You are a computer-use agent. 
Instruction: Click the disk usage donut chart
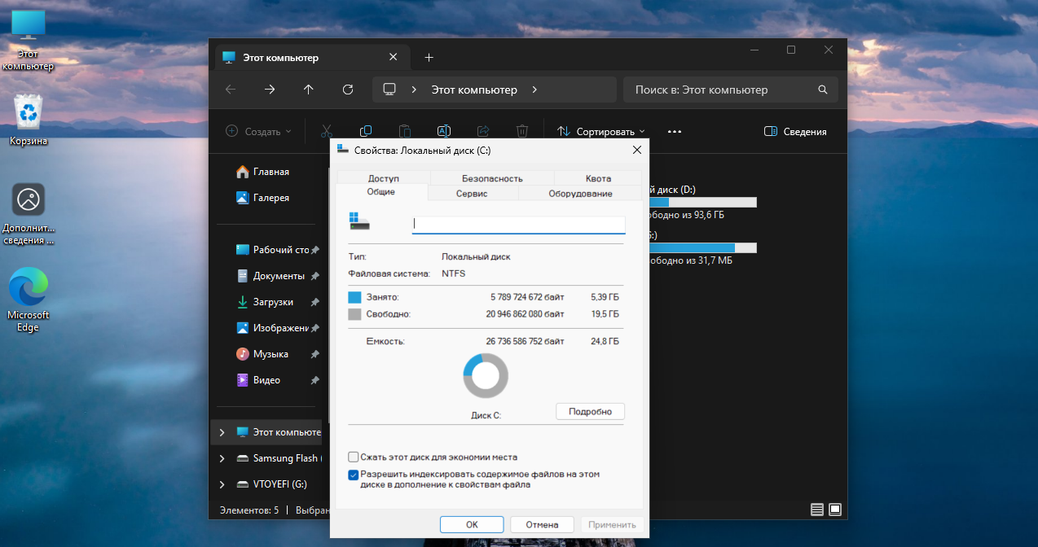coord(486,376)
